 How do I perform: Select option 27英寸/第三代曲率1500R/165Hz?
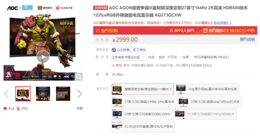pyautogui.click(x=142, y=114)
